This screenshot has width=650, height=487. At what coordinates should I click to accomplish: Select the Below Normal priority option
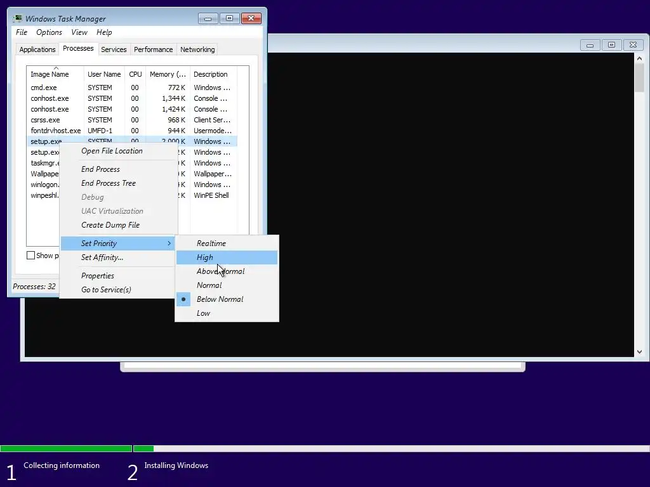227,299
